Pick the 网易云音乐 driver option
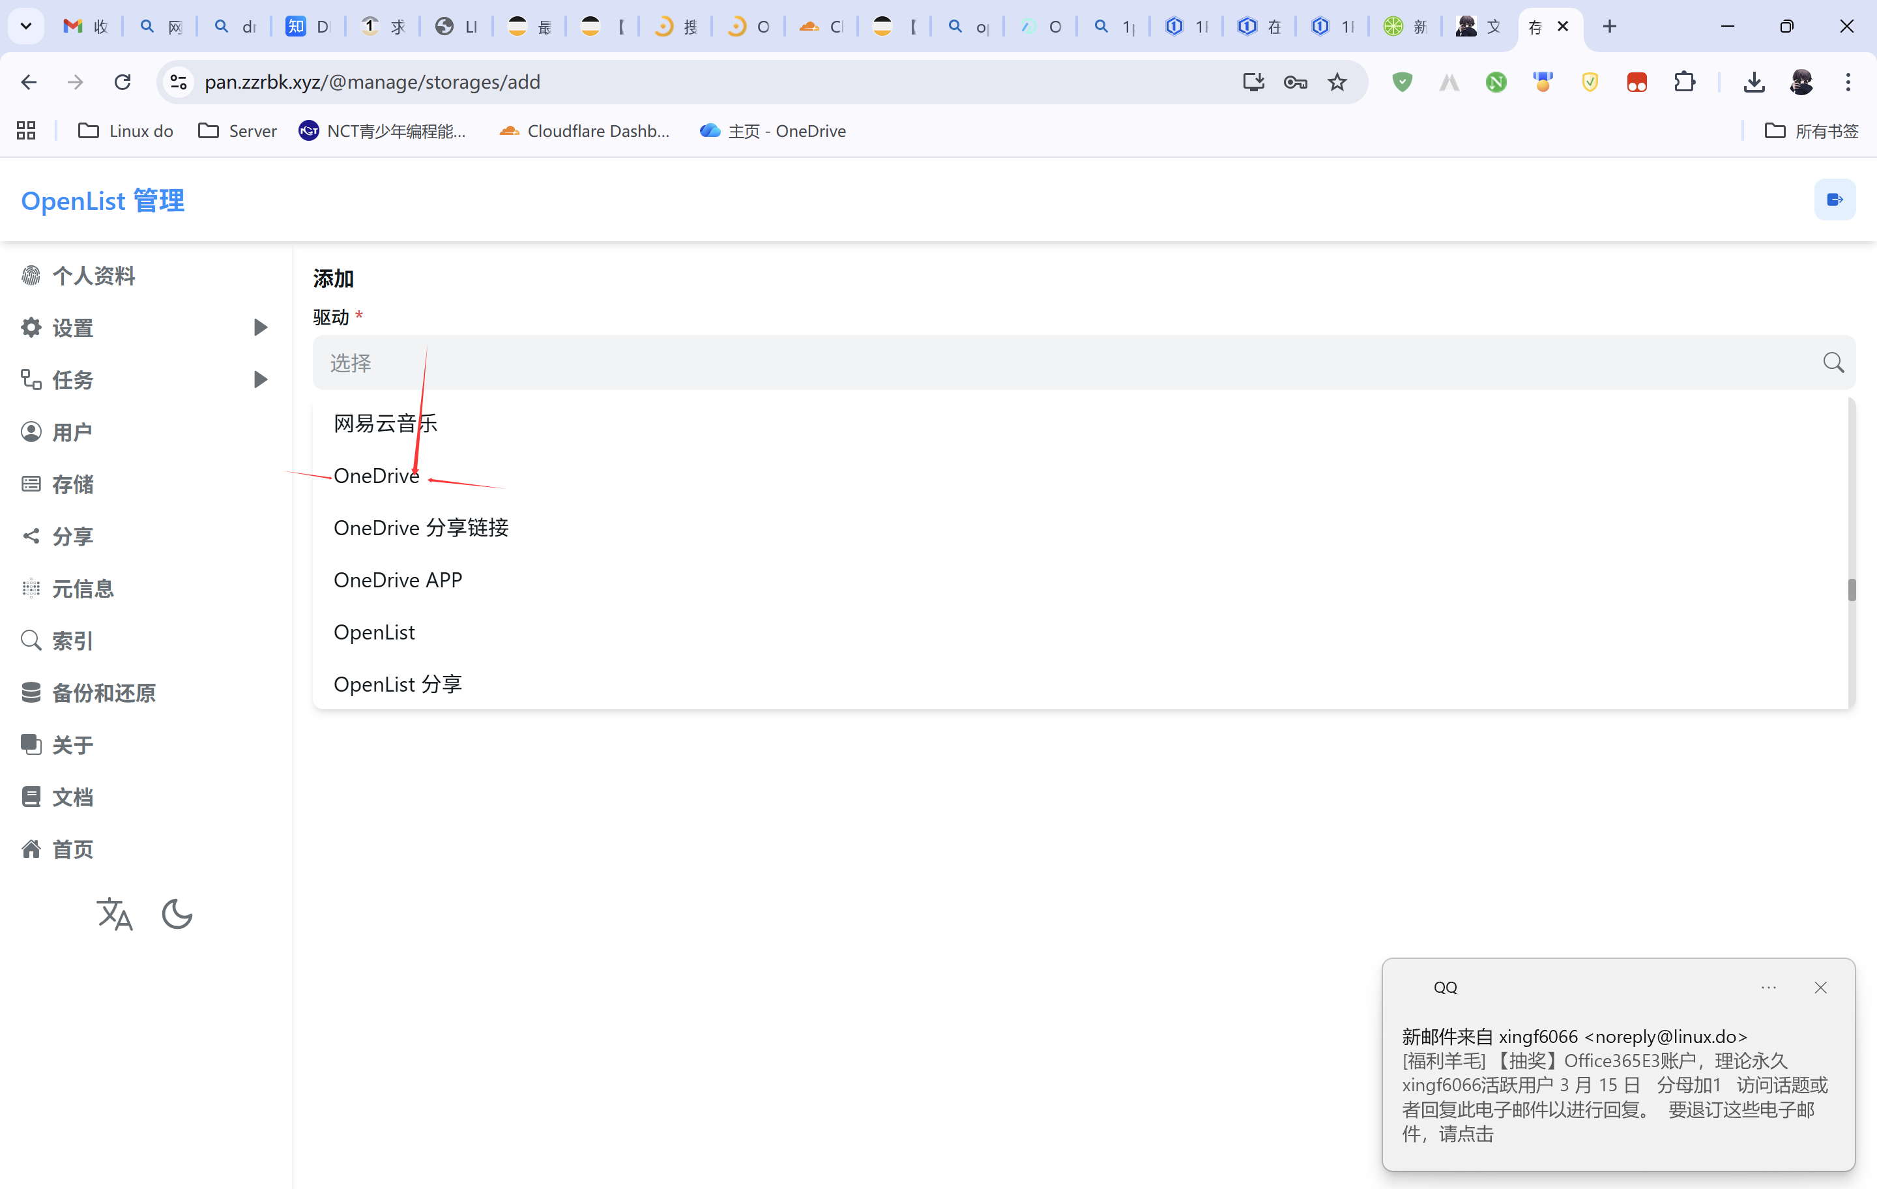 click(x=385, y=423)
